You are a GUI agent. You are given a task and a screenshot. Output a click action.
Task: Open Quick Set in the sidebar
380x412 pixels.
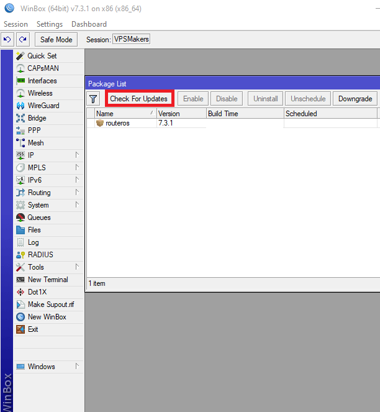click(x=49, y=56)
